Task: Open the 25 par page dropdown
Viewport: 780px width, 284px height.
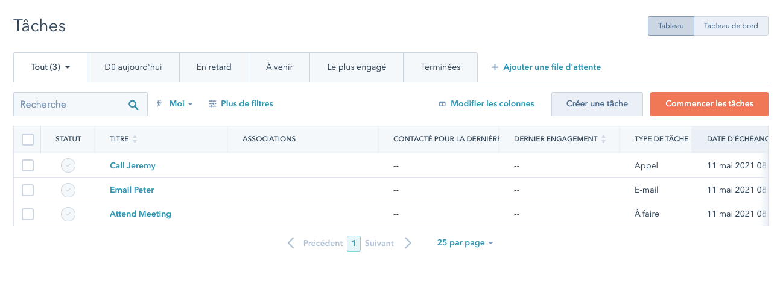Action: pos(465,243)
